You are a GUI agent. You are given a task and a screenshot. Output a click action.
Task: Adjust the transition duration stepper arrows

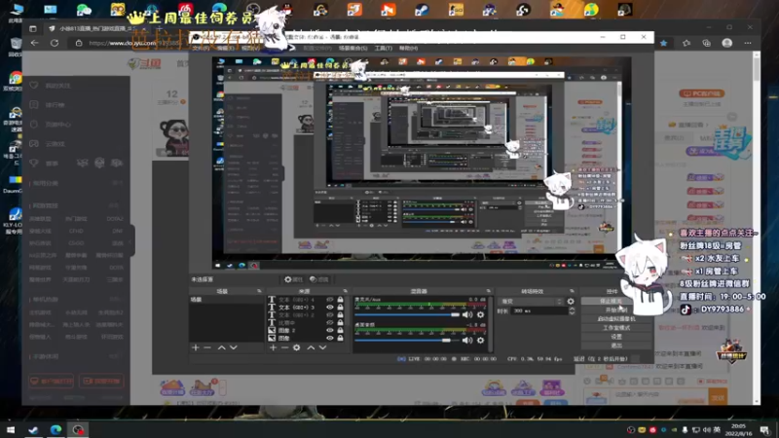(x=572, y=310)
